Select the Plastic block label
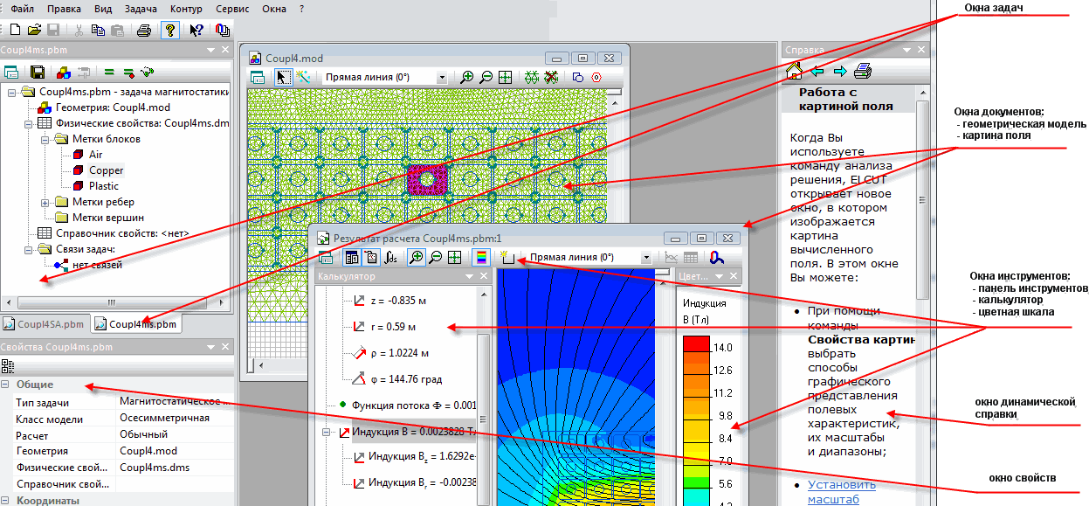The image size is (1089, 506). (x=104, y=186)
